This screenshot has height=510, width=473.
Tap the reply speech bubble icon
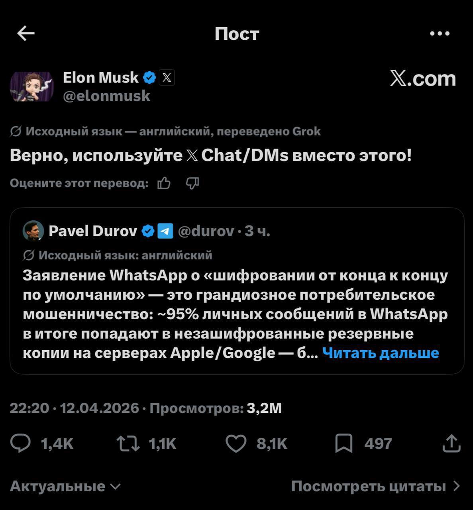20,443
